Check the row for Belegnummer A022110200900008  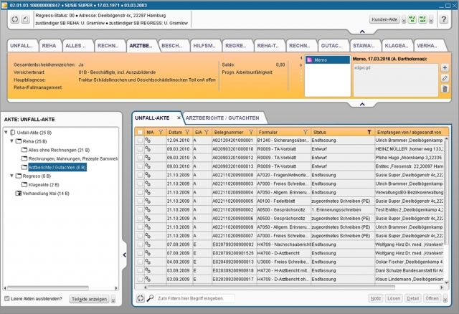click(140, 175)
